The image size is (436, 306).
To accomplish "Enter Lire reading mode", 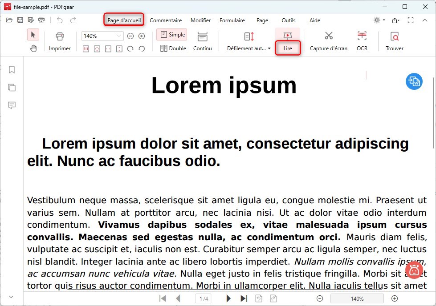I will (x=288, y=41).
